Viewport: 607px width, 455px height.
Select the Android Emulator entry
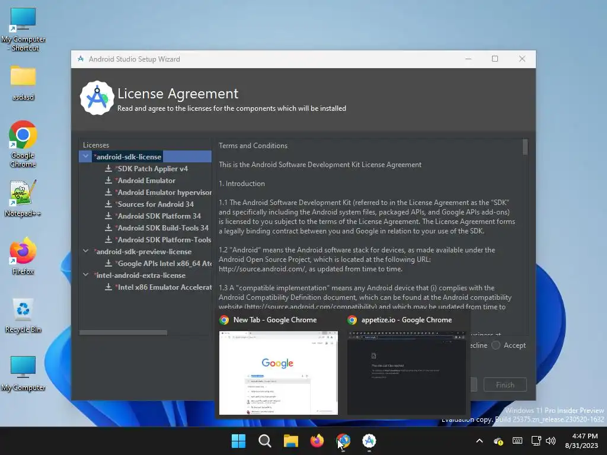tap(145, 180)
